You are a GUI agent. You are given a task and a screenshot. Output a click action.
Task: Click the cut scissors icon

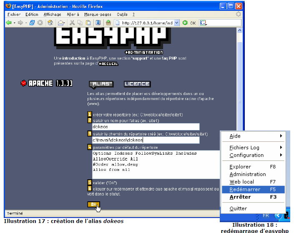72,23
